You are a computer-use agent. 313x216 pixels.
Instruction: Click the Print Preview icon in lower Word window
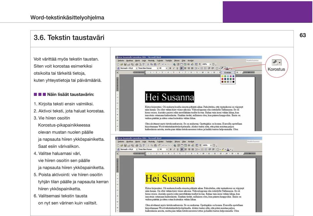[140, 145]
